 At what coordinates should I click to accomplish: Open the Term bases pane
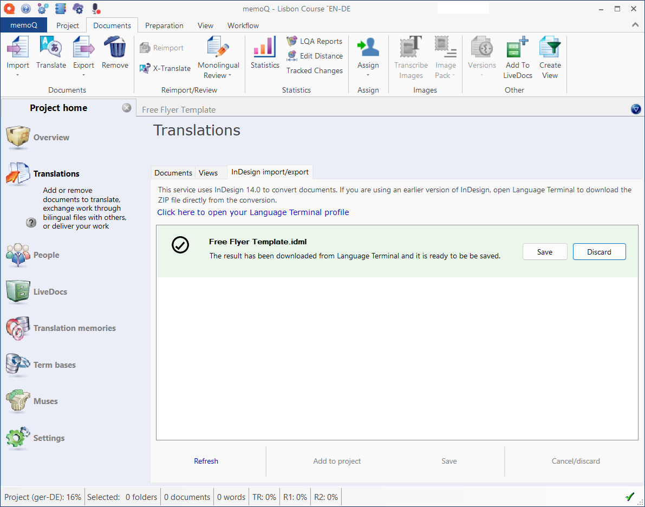(41, 365)
